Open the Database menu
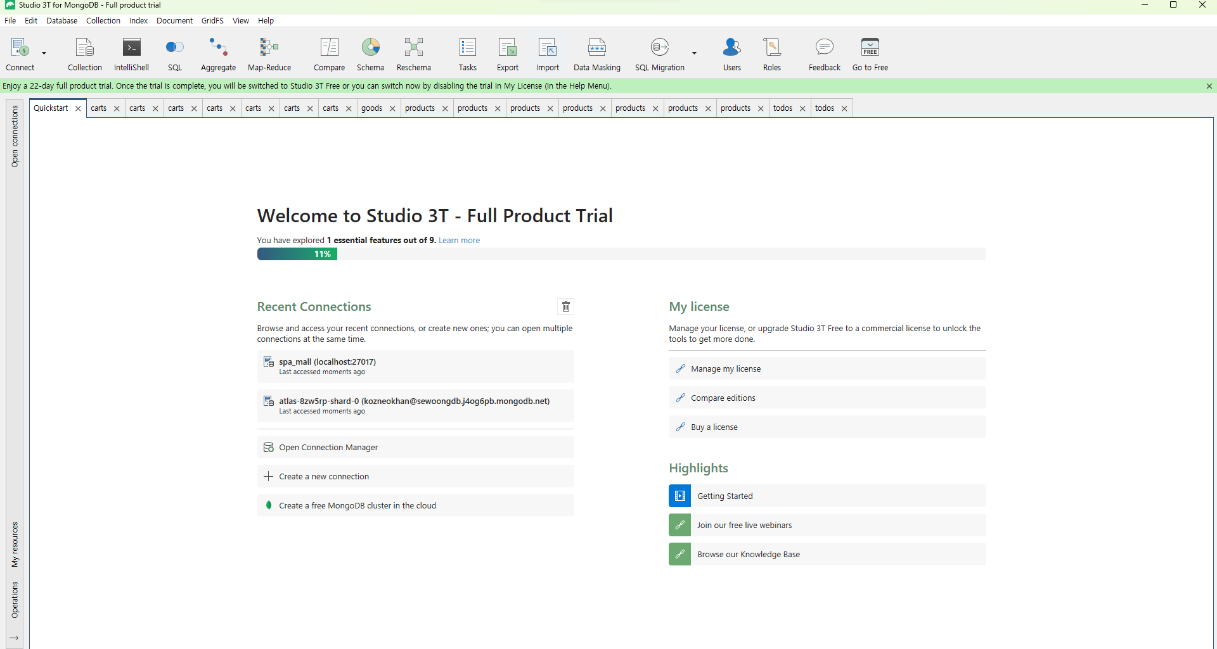Image resolution: width=1217 pixels, height=649 pixels. click(62, 21)
